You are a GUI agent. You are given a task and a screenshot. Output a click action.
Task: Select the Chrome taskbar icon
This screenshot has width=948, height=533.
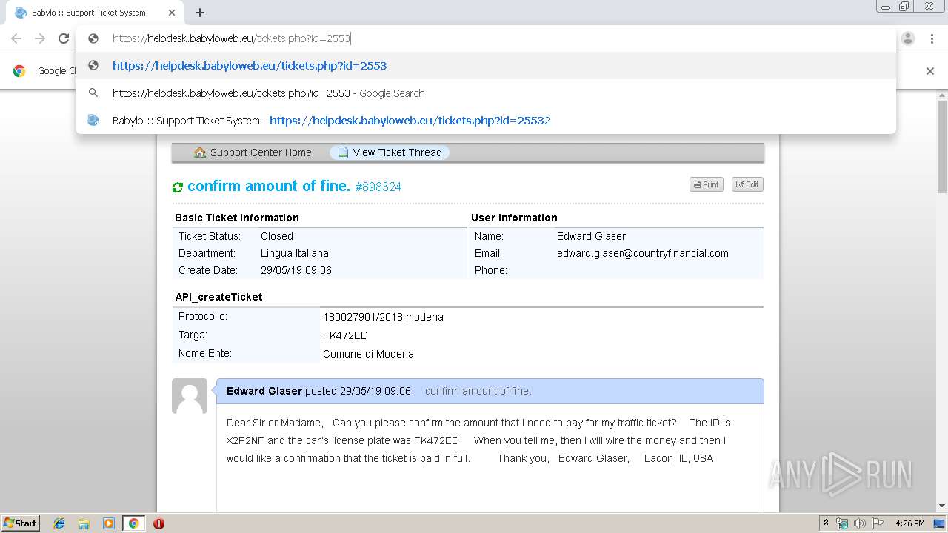(x=133, y=523)
